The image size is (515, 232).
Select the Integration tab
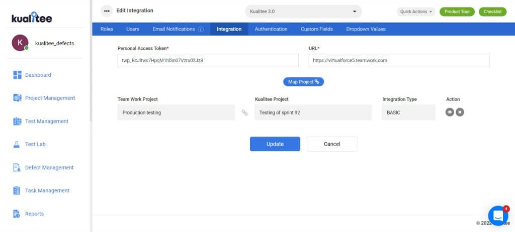pyautogui.click(x=229, y=29)
